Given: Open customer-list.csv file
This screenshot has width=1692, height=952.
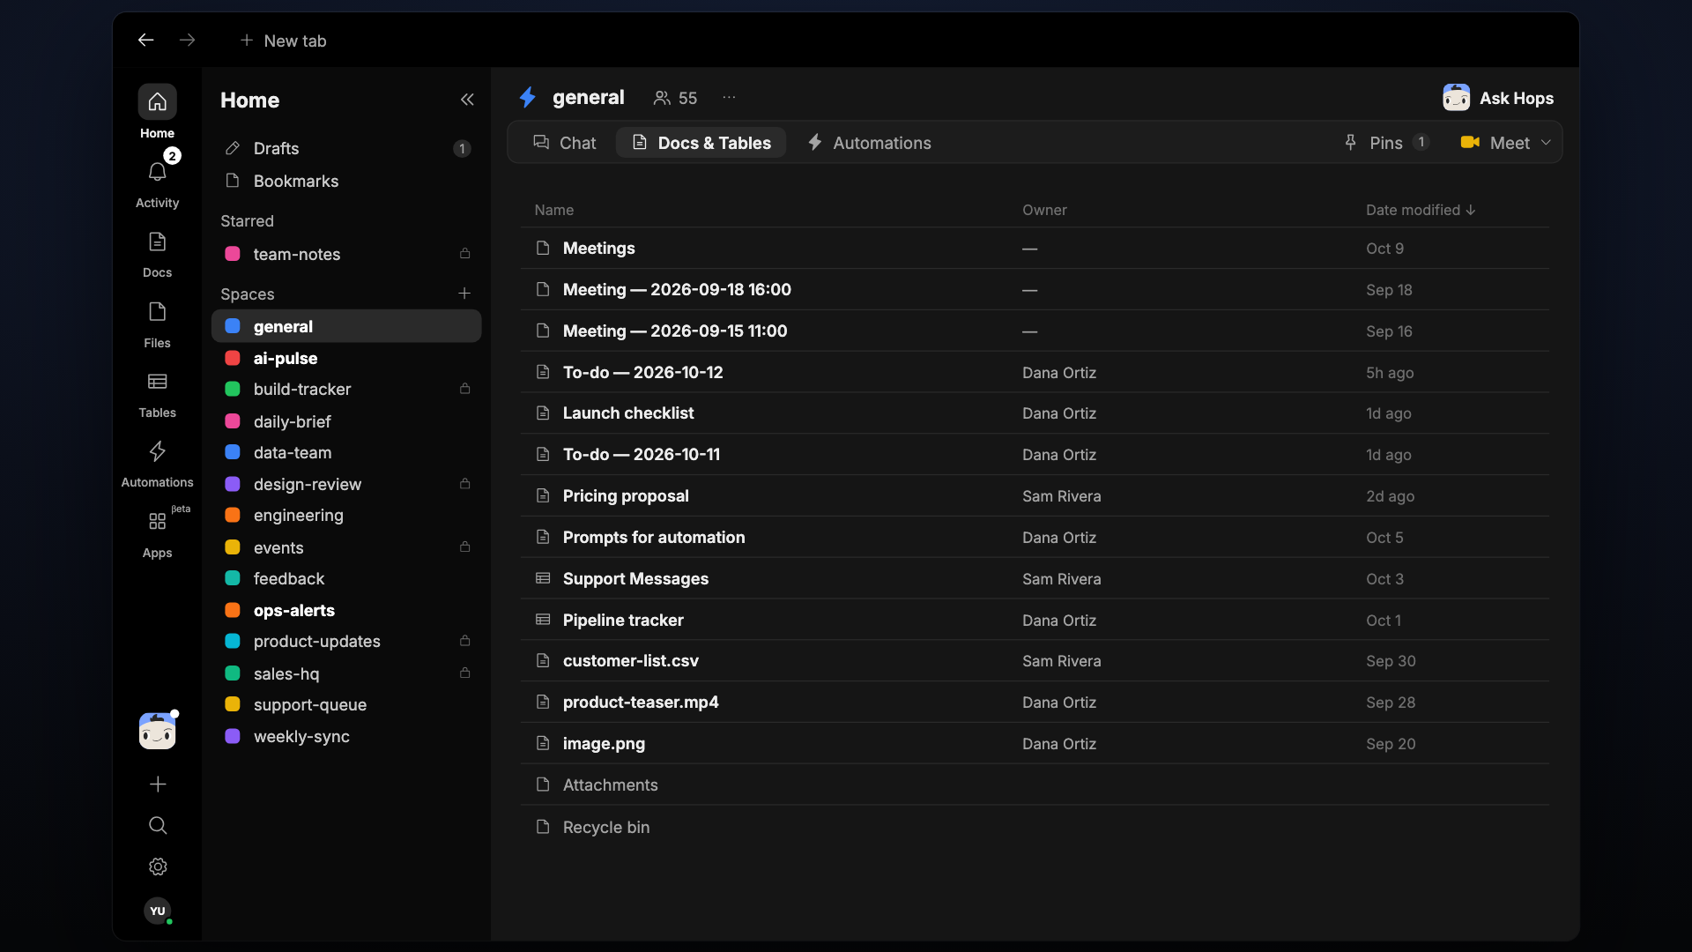Looking at the screenshot, I should (x=1034, y=661).
